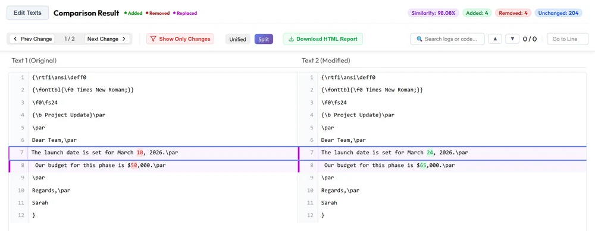The image size is (595, 231).
Task: Click original line 2 fonttbl Times New Roman
Action: click(x=83, y=90)
